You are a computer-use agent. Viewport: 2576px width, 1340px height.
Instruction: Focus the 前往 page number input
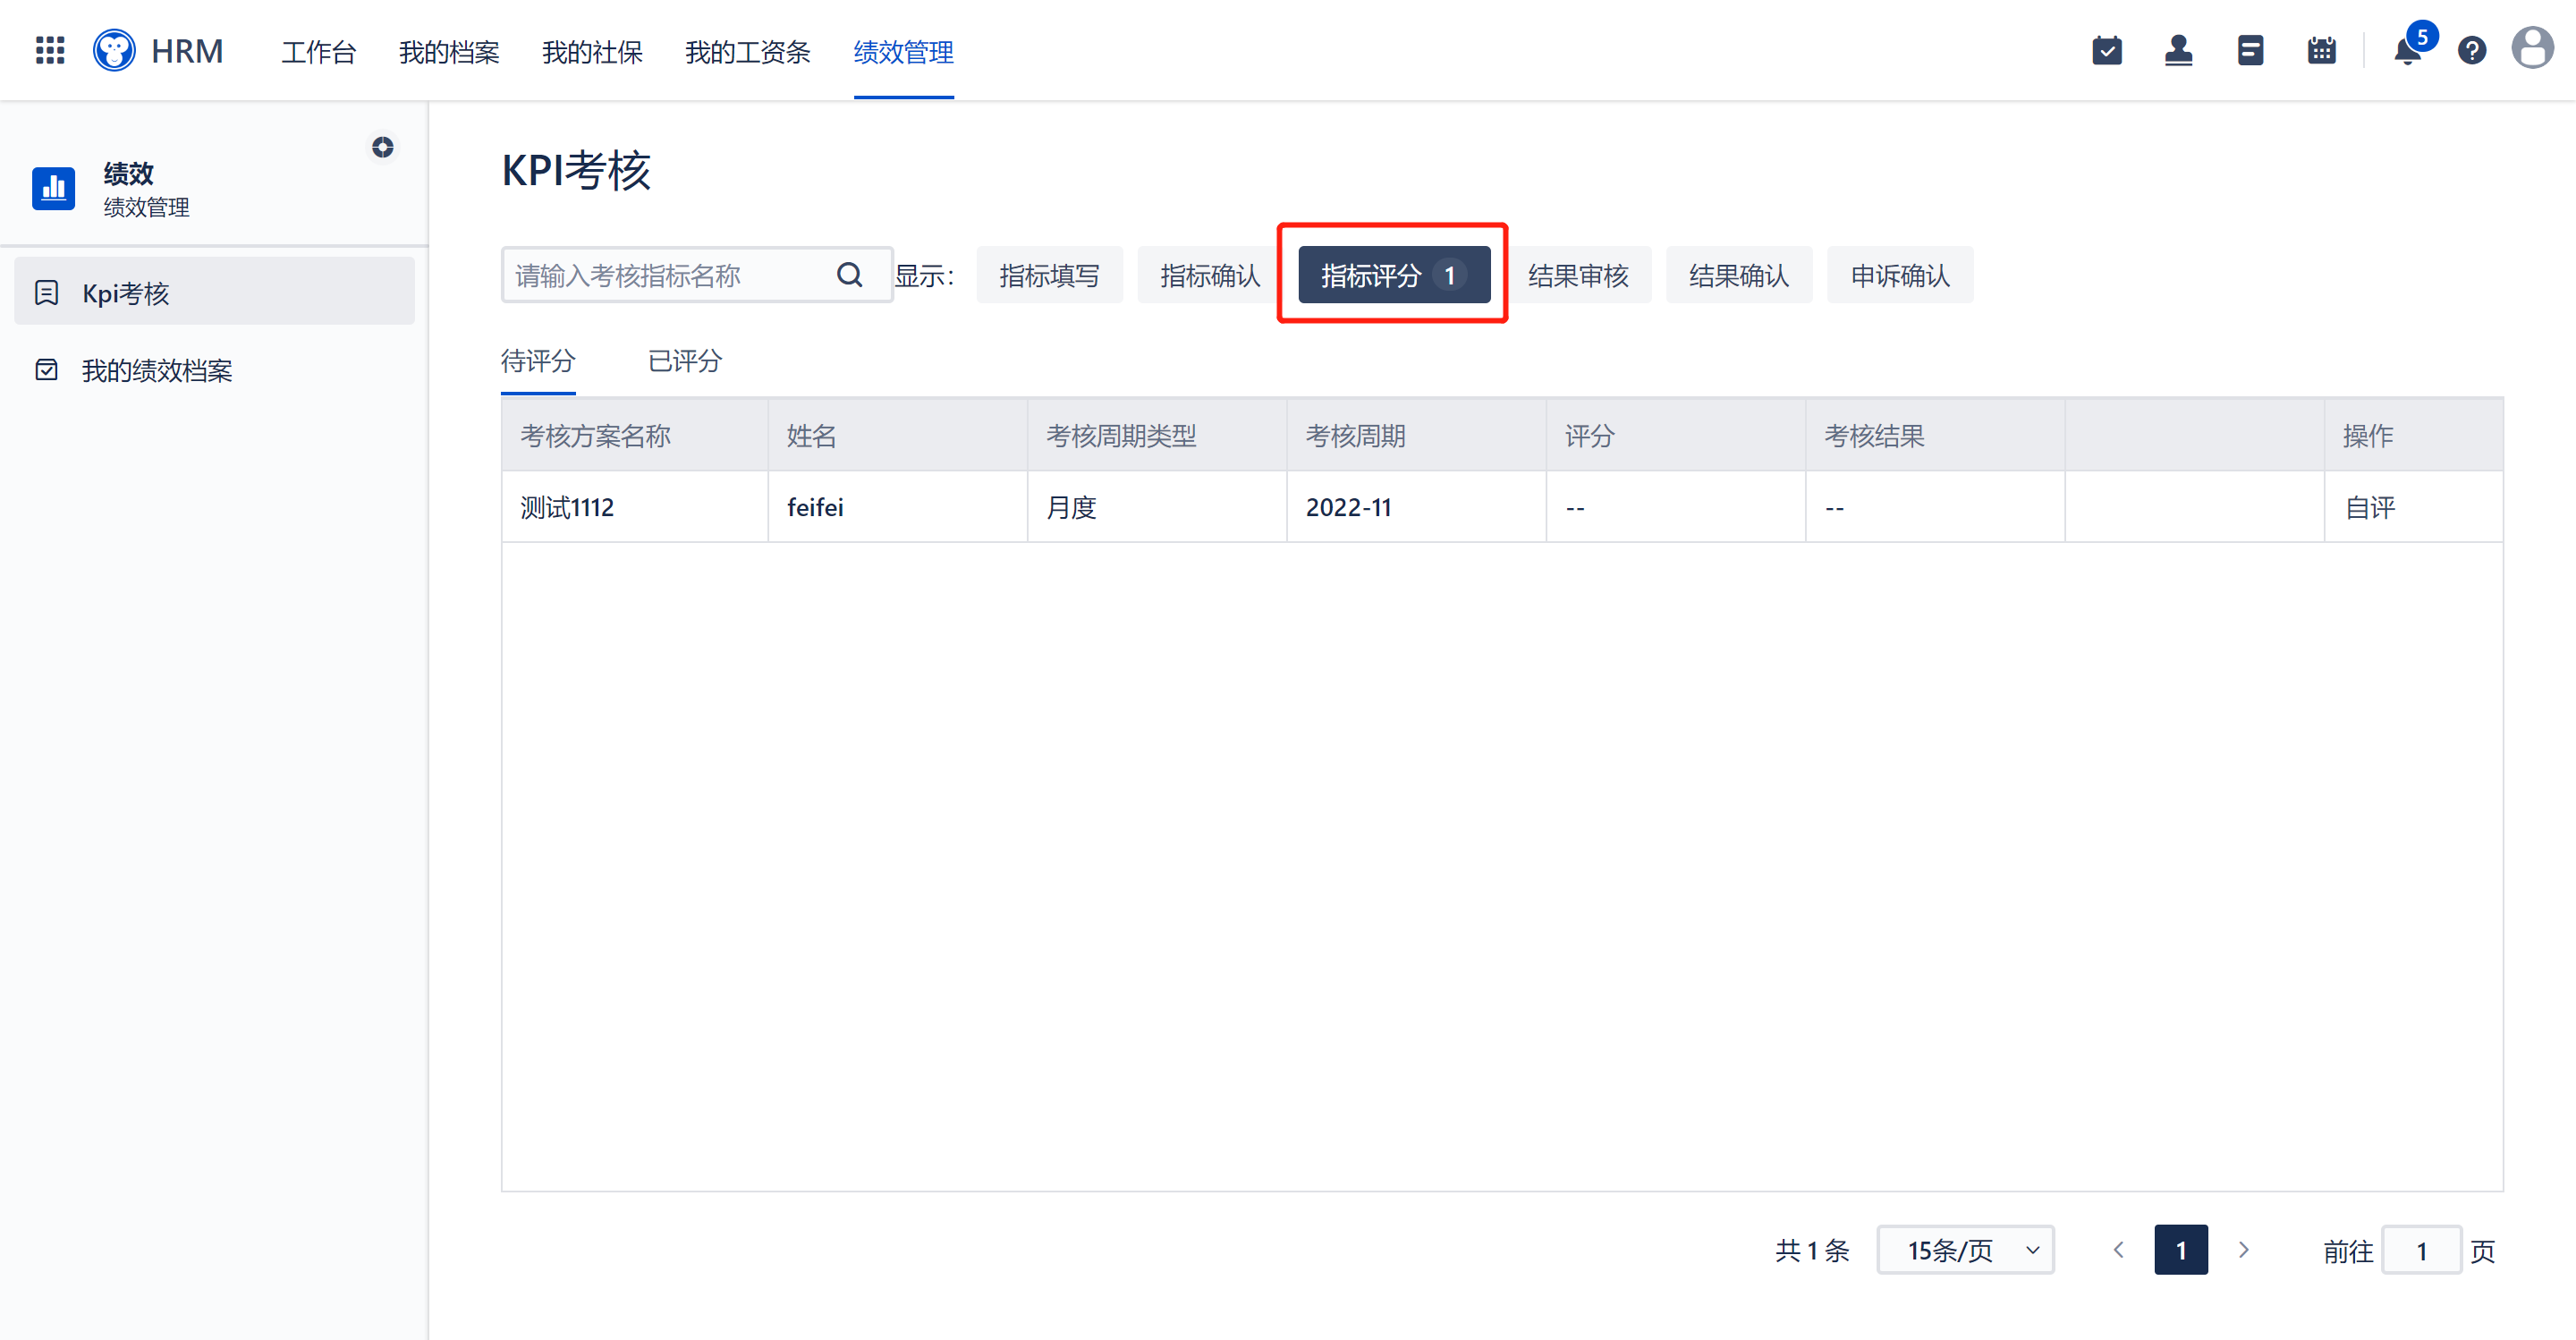2422,1250
